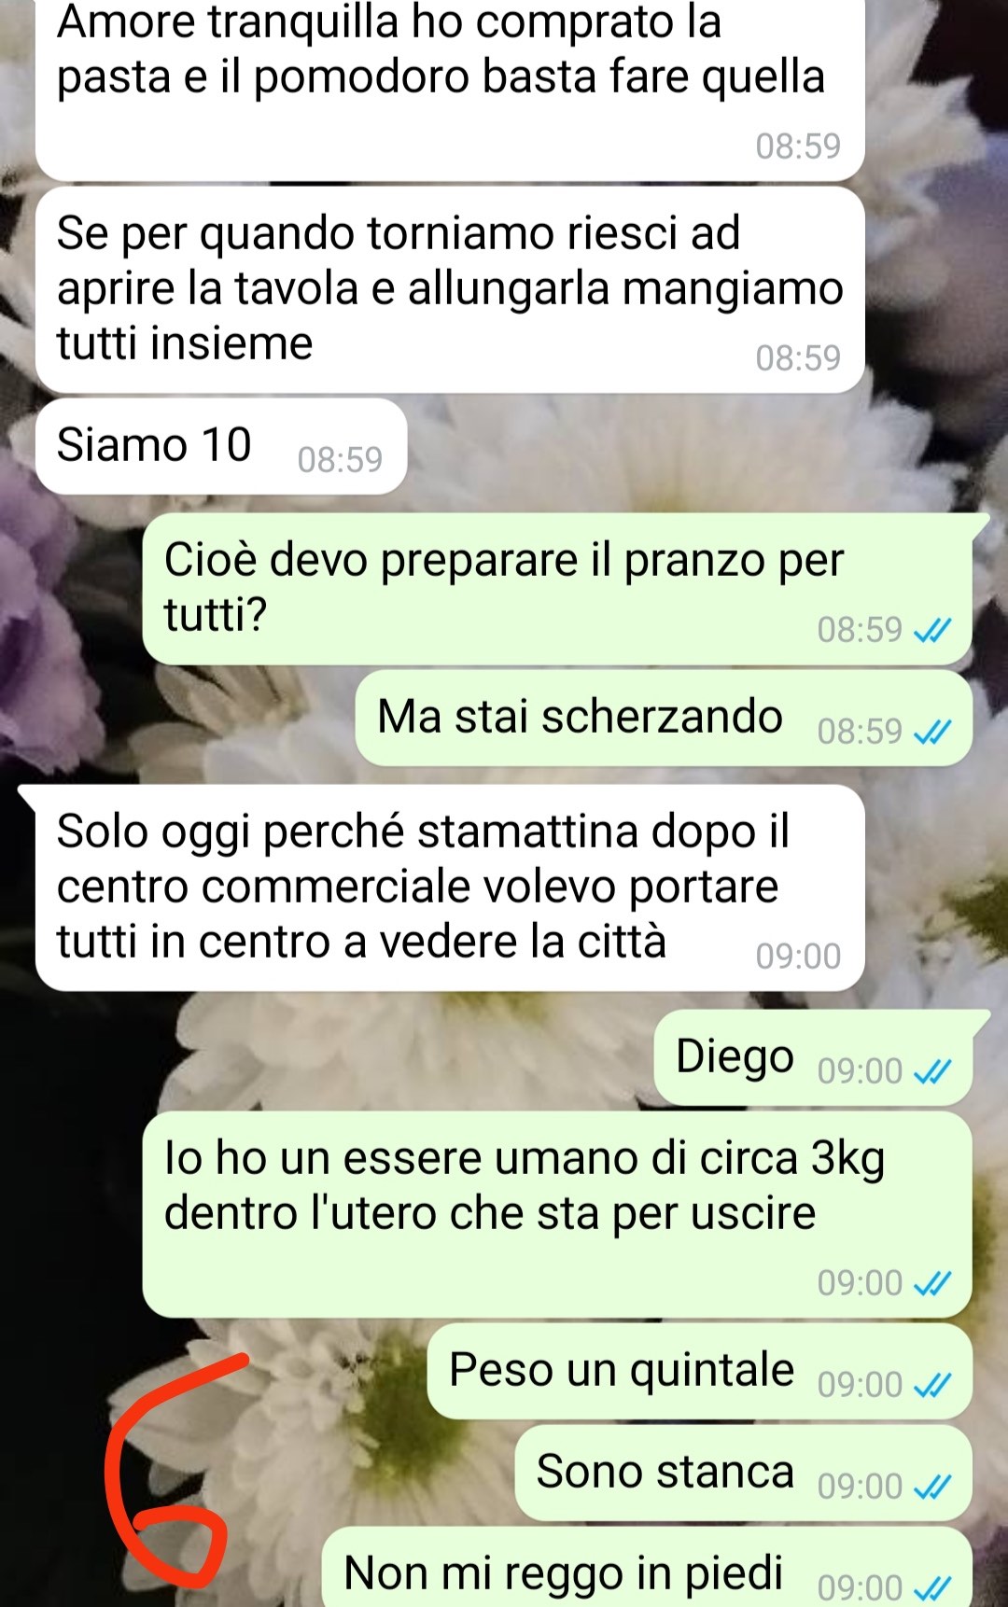Tap the 'Sono stanca' message bubble
Viewport: 1008px width, 1607px height.
coord(743,1473)
